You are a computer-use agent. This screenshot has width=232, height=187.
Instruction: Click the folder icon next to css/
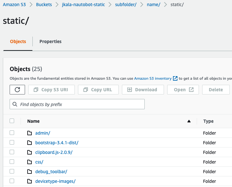click(30, 162)
